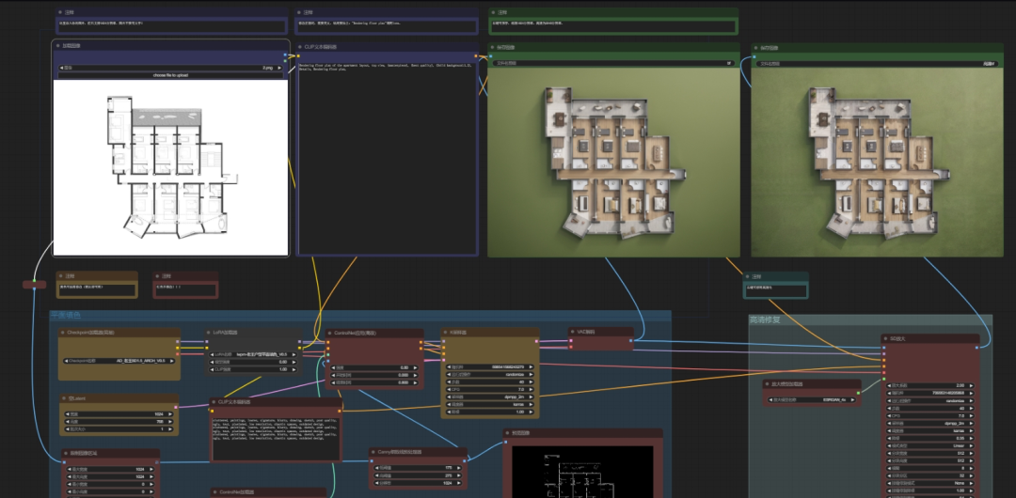Click the seed value field in SD放大
The width and height of the screenshot is (1016, 498).
pos(931,393)
